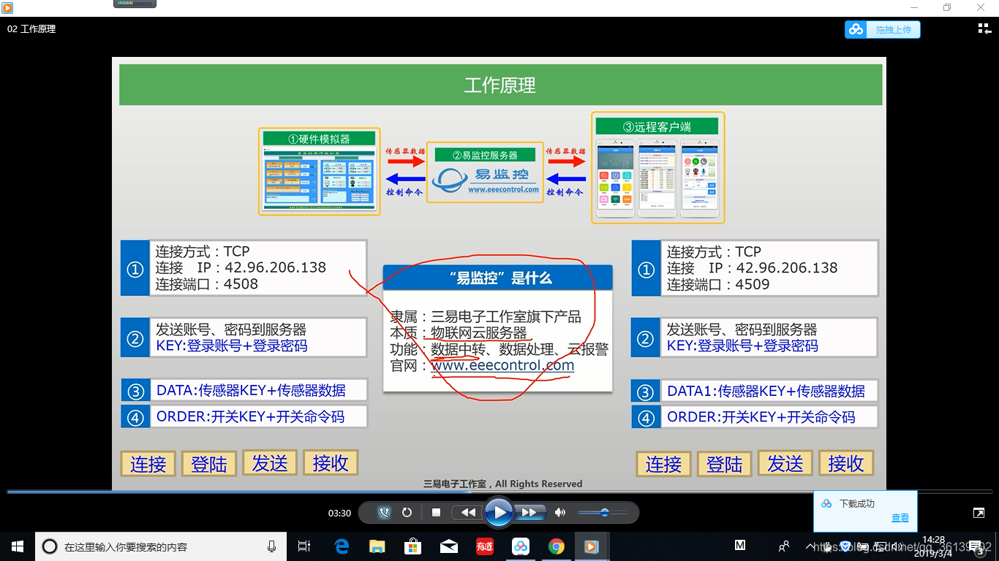Open Microsoft Store from the taskbar
The image size is (999, 561).
coord(413,546)
